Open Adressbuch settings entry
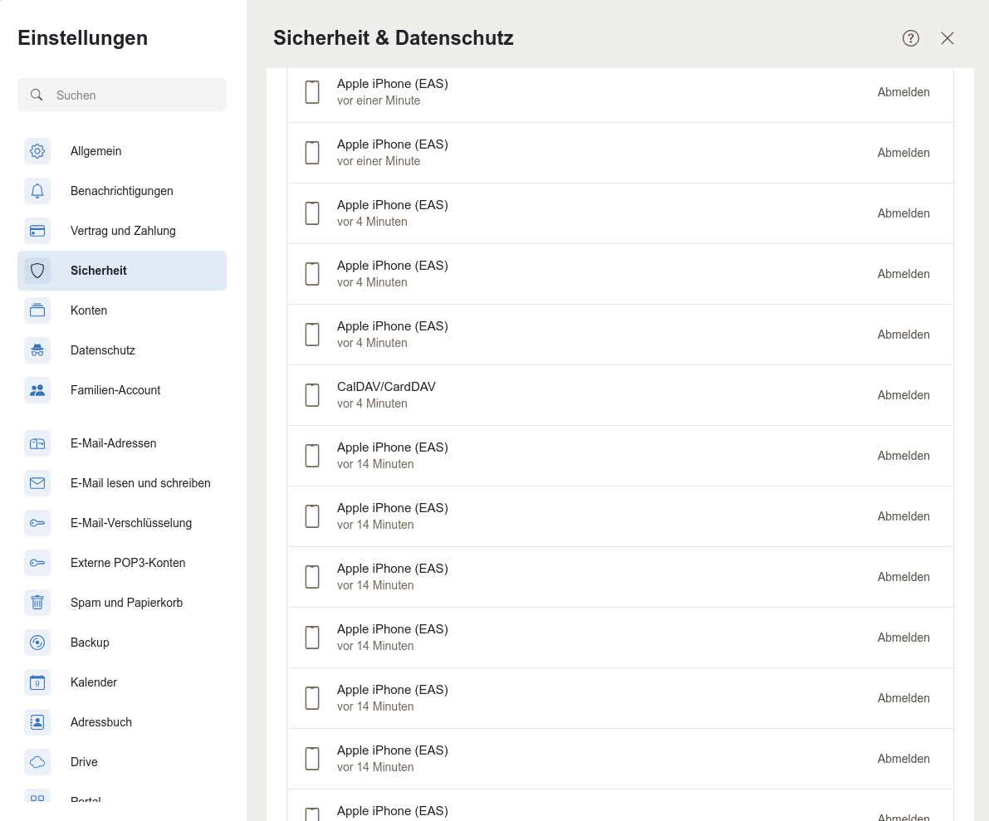989x821 pixels. pyautogui.click(x=101, y=722)
